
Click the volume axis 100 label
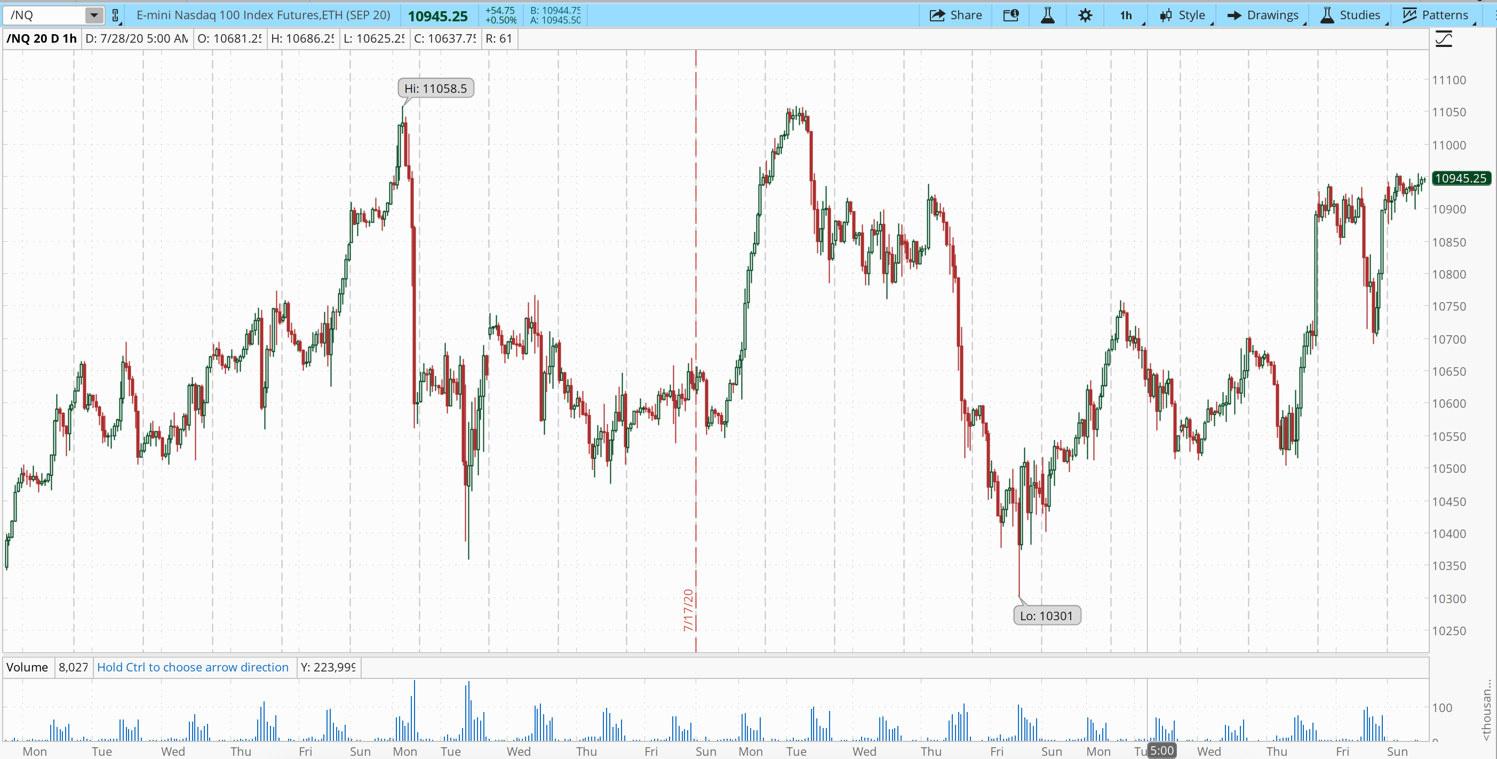(x=1442, y=707)
